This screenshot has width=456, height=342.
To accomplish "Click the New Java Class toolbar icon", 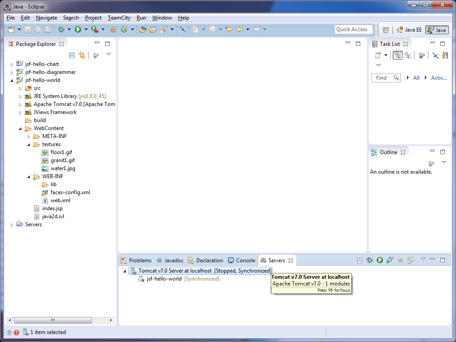I will coord(124,29).
